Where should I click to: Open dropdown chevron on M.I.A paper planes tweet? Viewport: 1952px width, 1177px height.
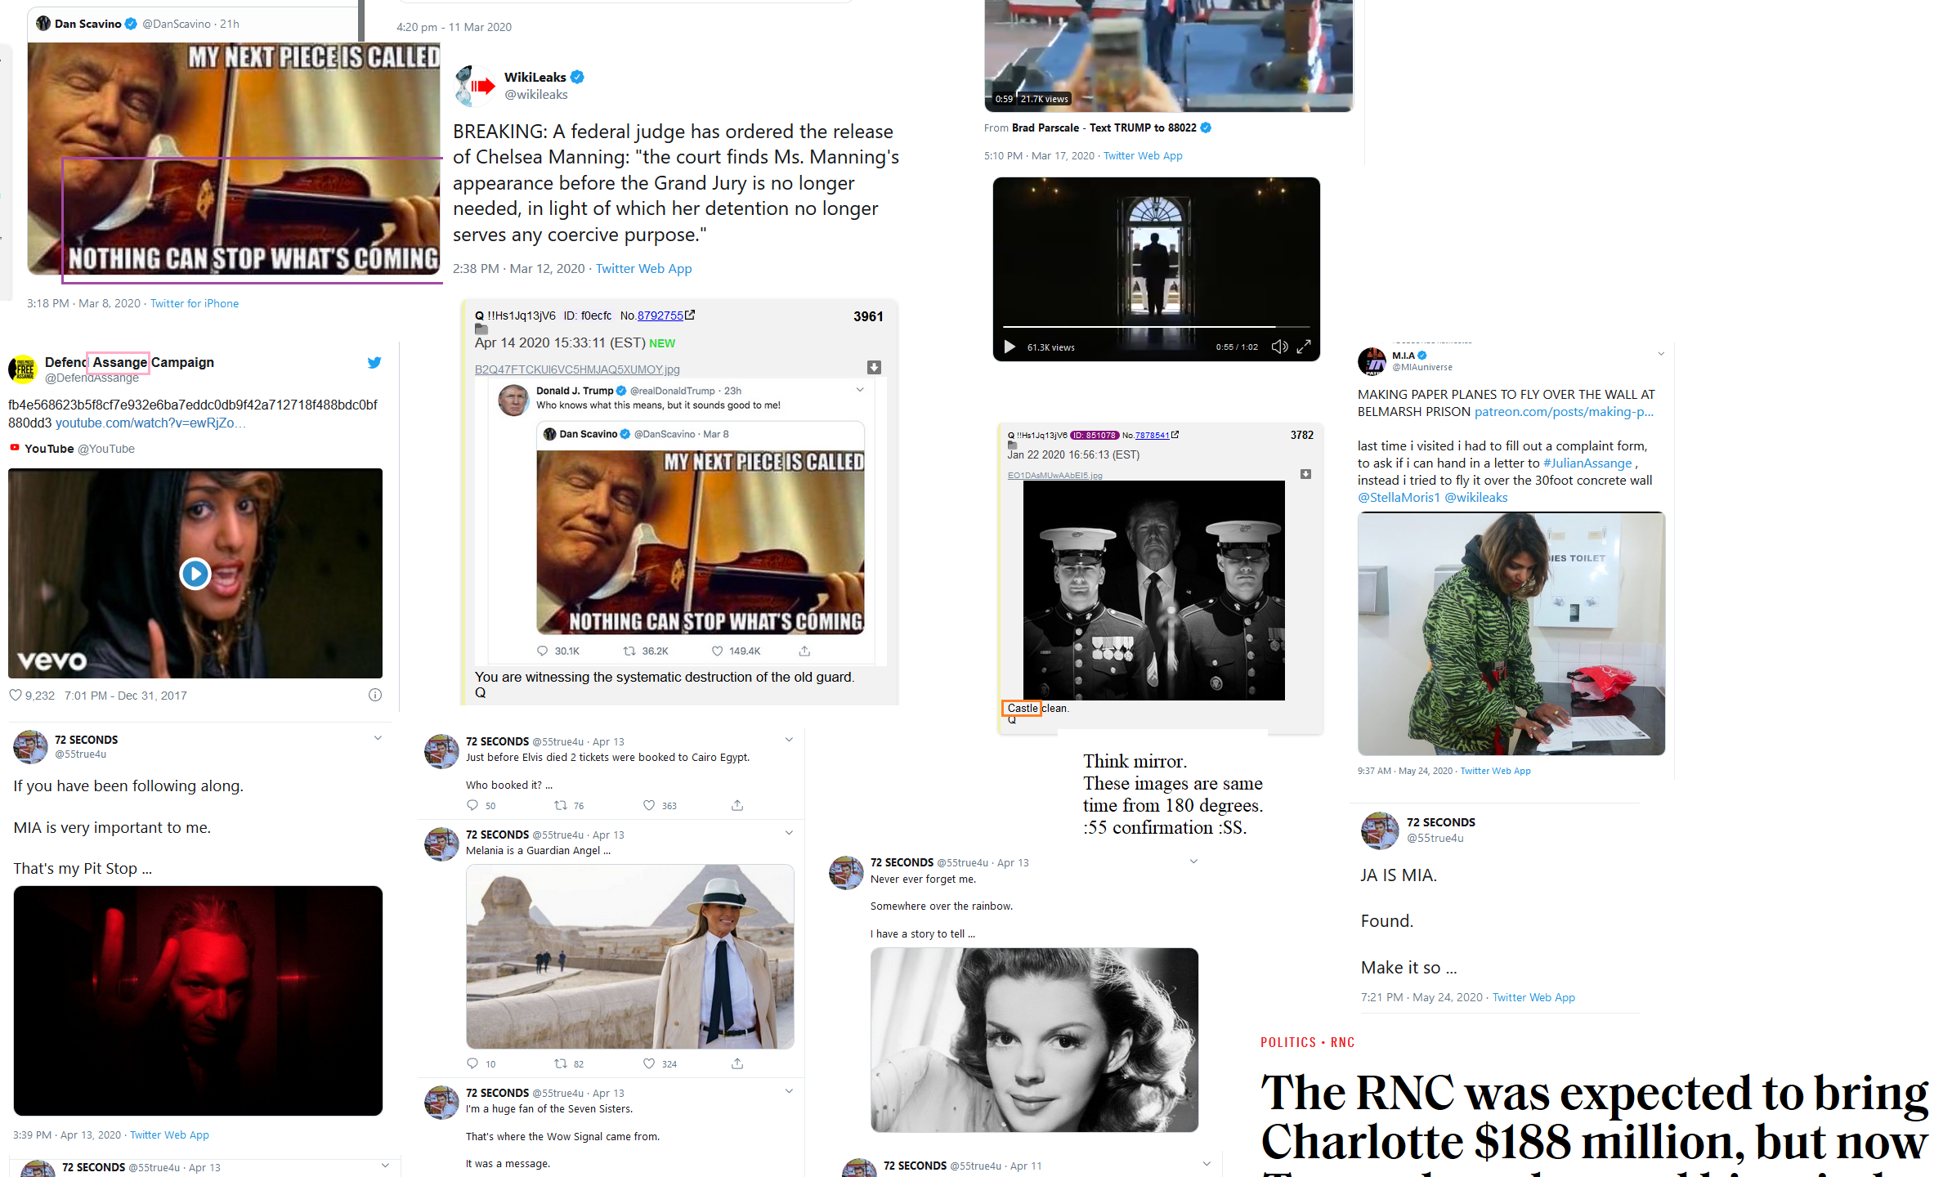pos(1661,354)
